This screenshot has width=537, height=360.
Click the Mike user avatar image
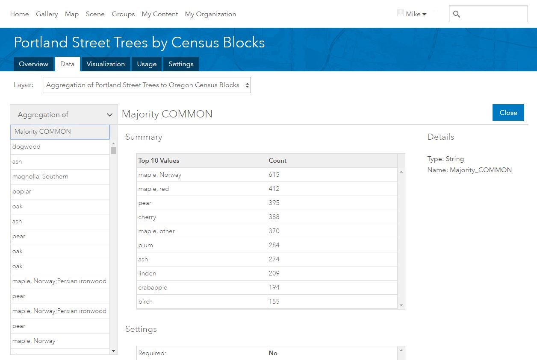coord(401,14)
